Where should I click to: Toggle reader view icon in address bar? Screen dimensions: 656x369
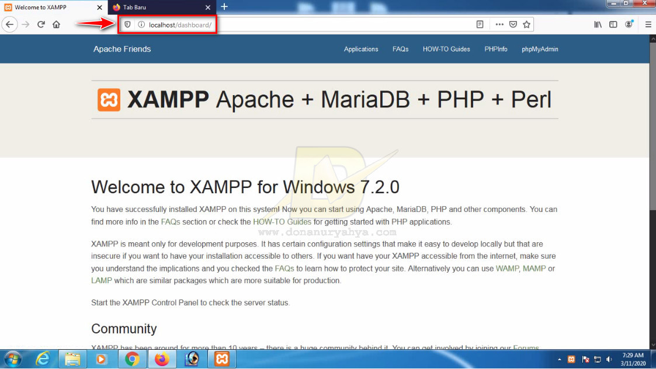[x=480, y=25]
